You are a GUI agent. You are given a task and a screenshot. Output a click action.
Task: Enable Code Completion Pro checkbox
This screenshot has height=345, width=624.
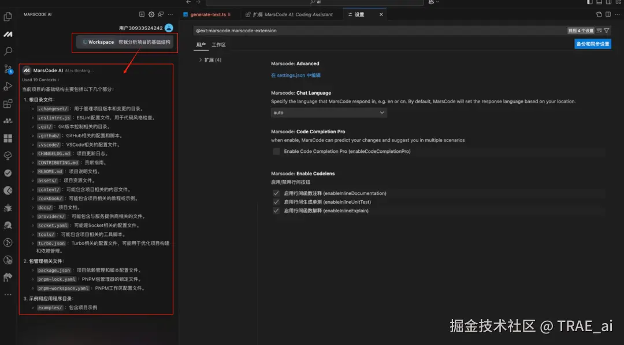(x=276, y=151)
